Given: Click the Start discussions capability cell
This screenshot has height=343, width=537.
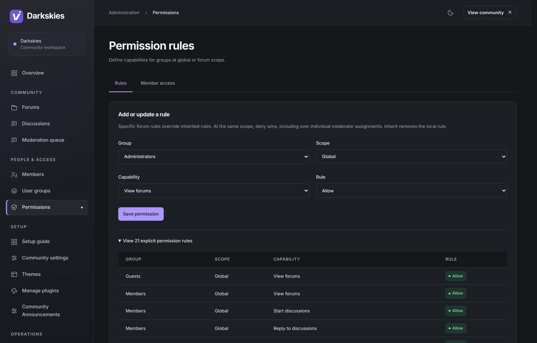Looking at the screenshot, I should tap(292, 311).
